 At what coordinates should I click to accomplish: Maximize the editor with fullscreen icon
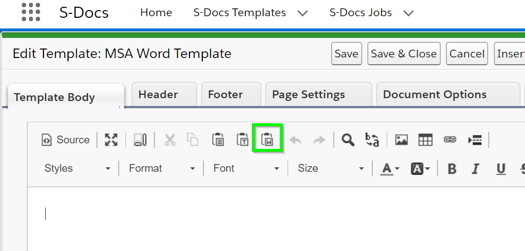point(111,140)
